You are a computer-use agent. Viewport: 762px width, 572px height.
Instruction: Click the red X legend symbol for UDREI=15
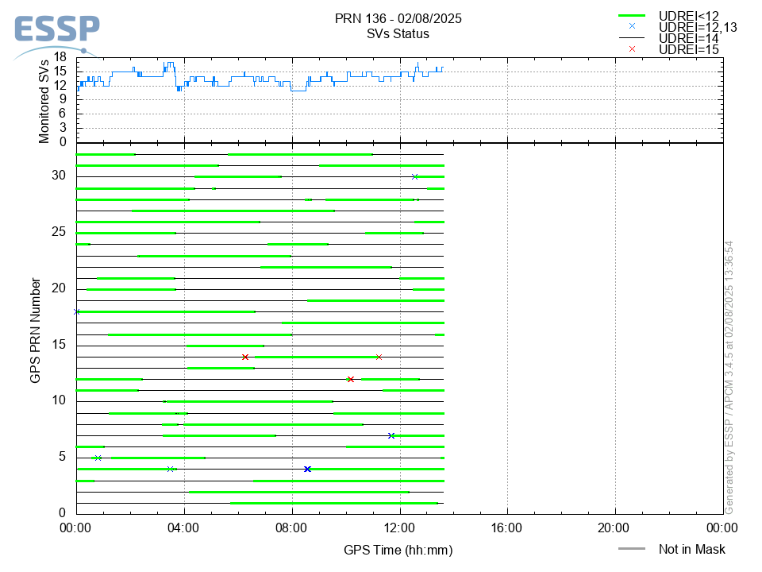(632, 49)
